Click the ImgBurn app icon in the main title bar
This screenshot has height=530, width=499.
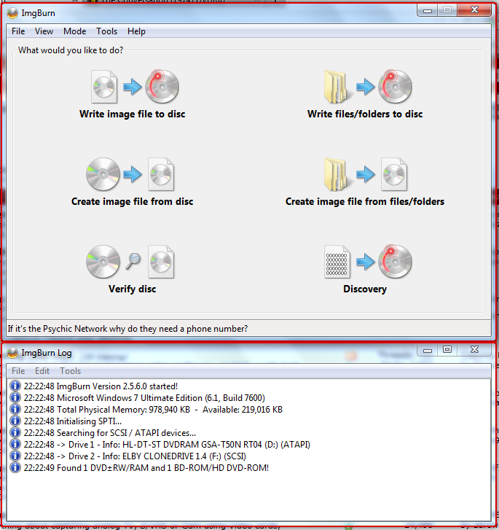point(12,13)
